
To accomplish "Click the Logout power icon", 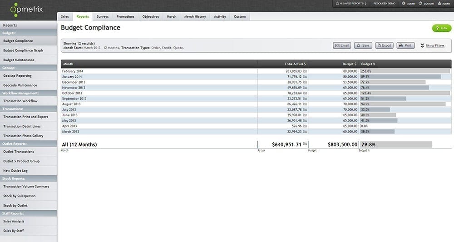I will (420, 3).
